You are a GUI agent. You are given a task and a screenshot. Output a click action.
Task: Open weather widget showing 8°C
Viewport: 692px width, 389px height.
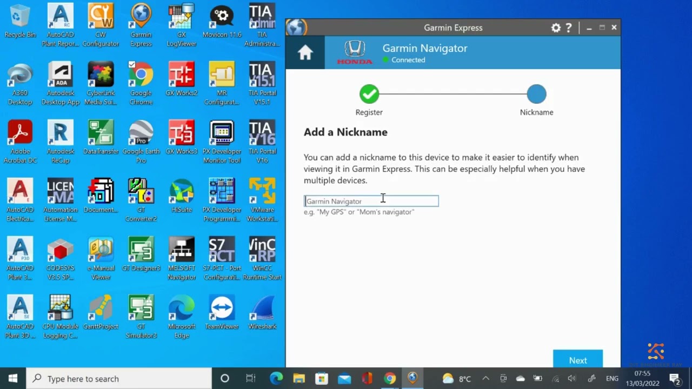coord(457,378)
